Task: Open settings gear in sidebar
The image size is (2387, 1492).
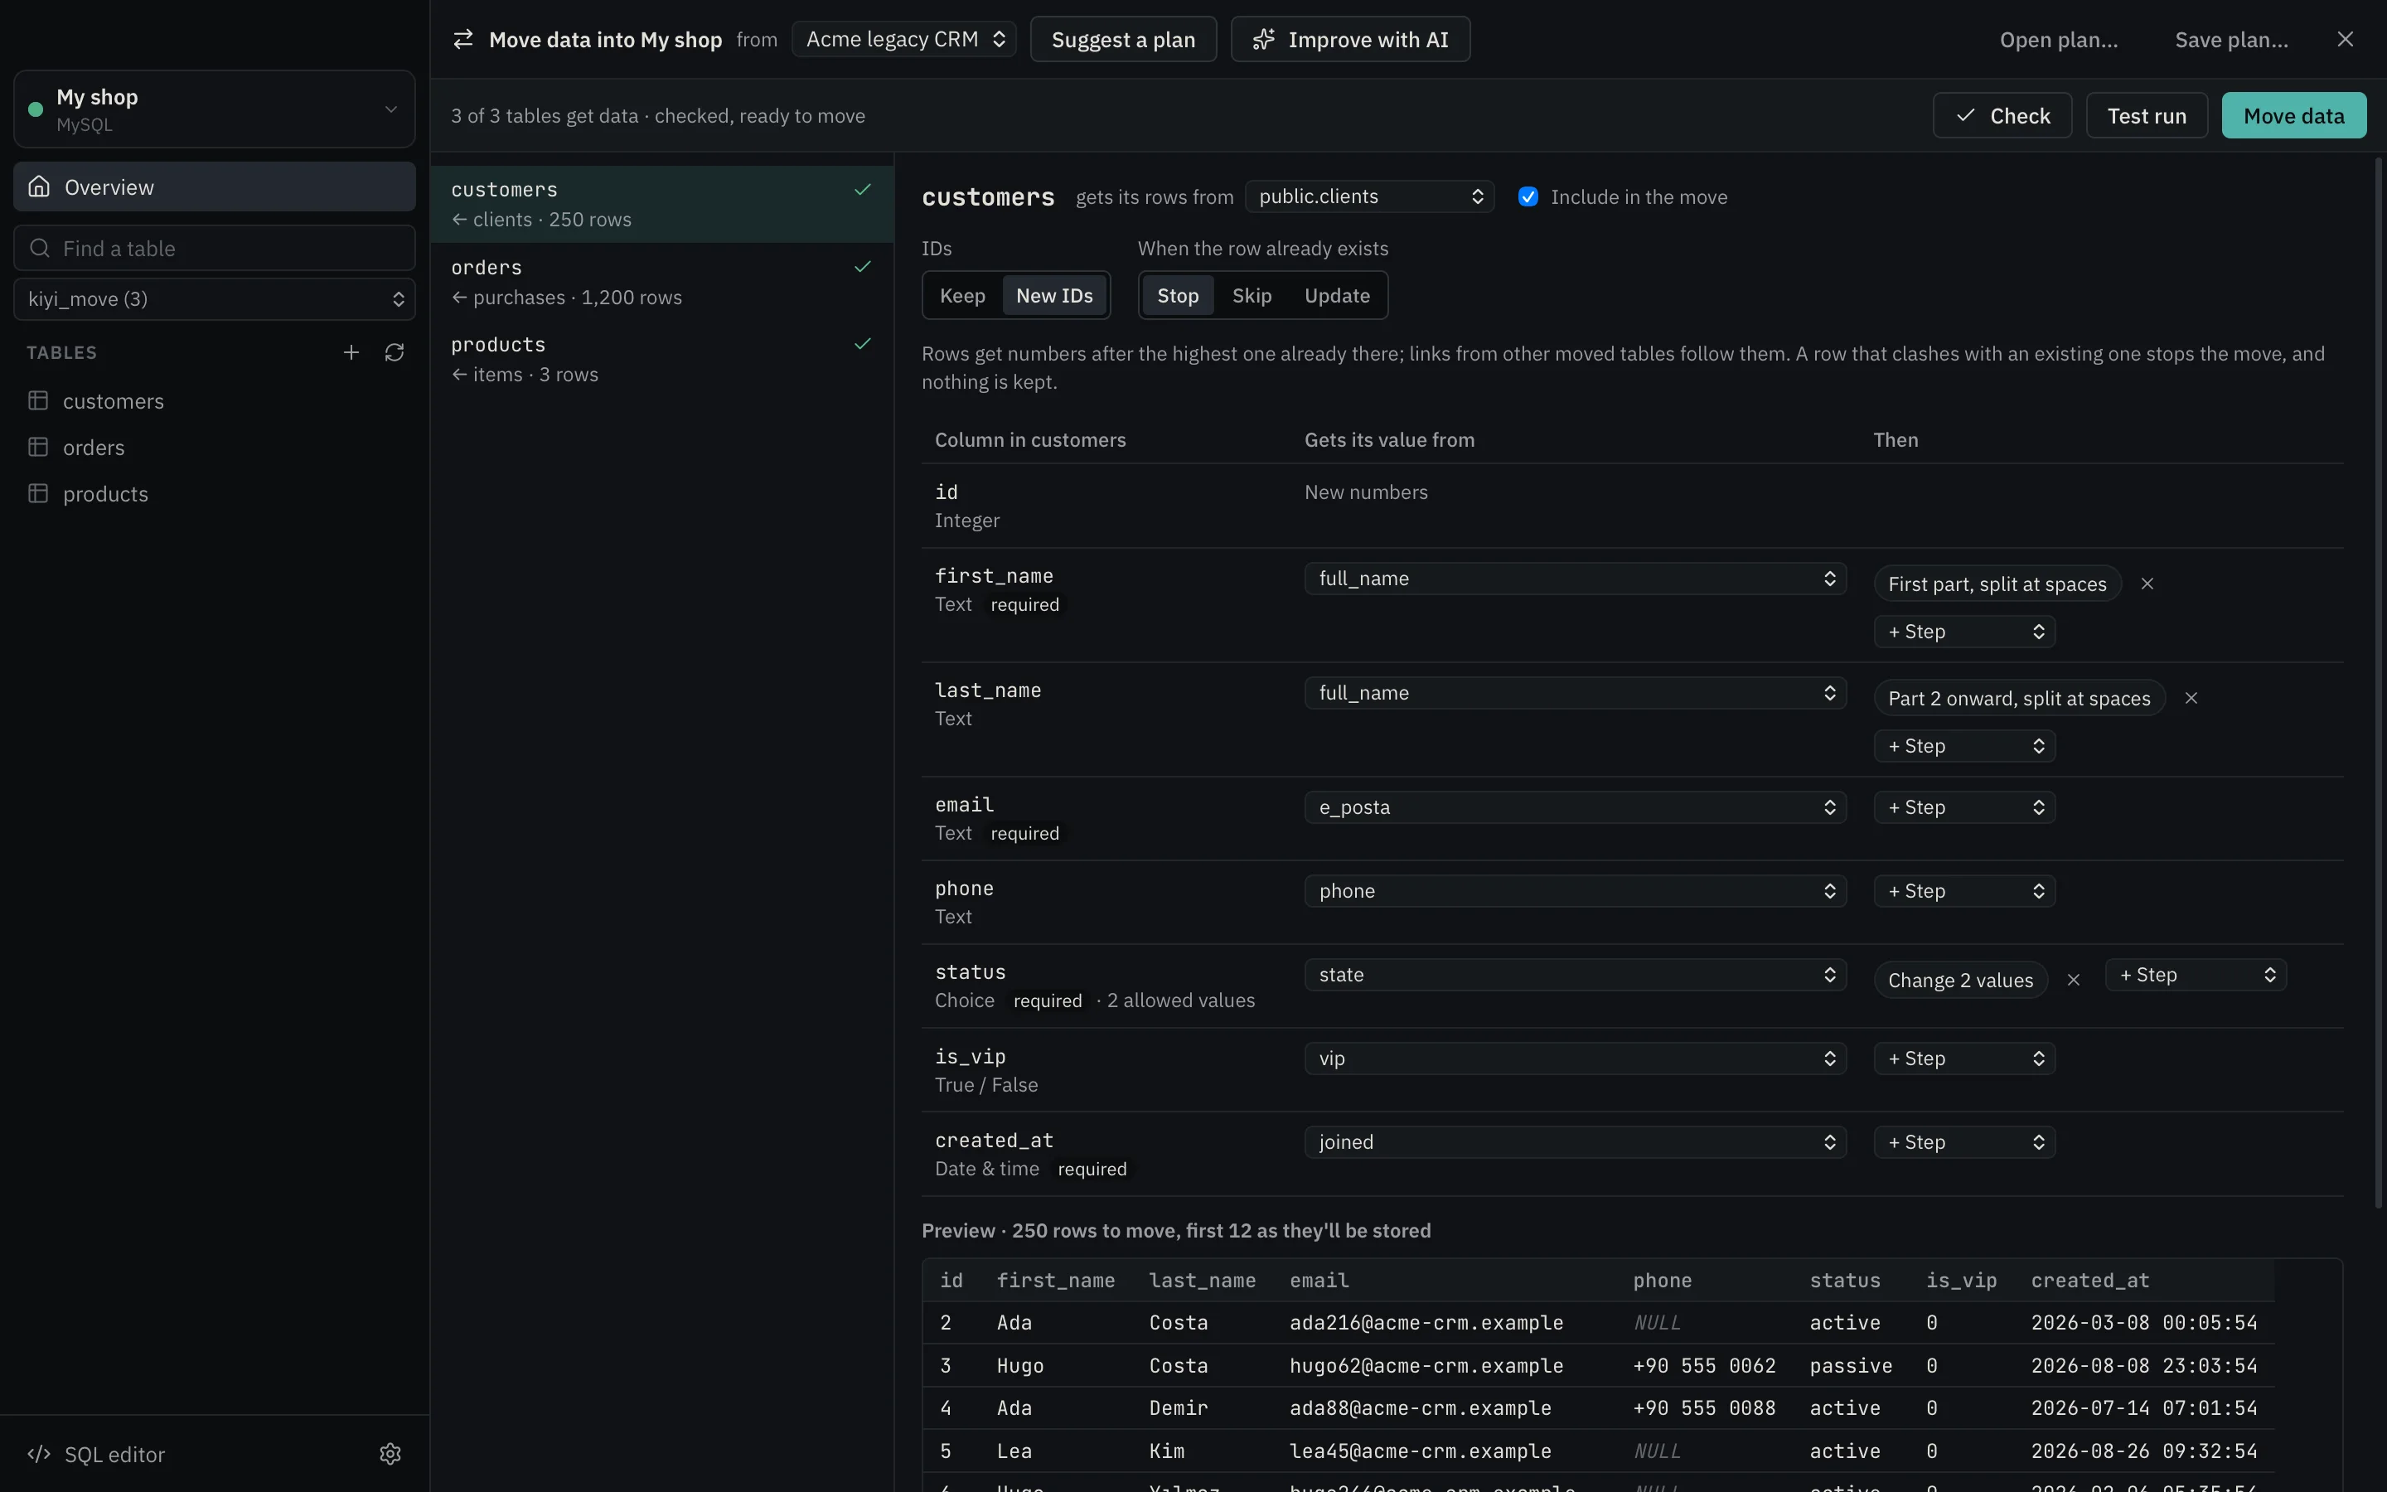Action: click(x=390, y=1454)
